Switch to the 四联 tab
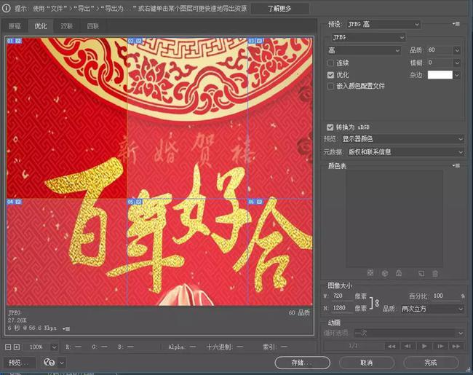The image size is (473, 375). (92, 26)
